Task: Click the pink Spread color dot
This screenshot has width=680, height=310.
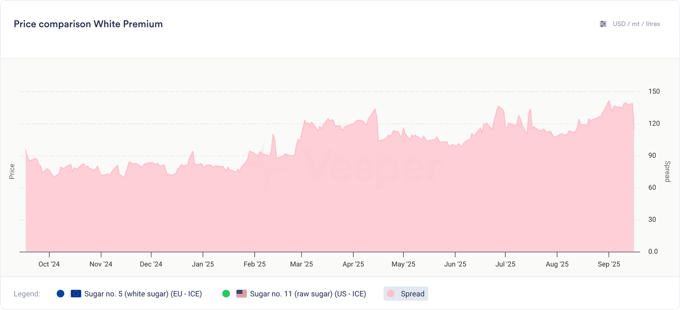Action: coord(391,293)
